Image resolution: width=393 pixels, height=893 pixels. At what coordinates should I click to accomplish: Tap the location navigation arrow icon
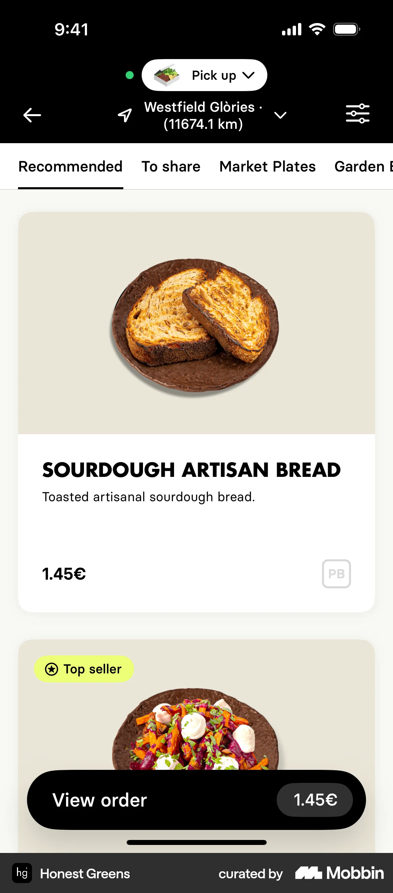pos(125,115)
